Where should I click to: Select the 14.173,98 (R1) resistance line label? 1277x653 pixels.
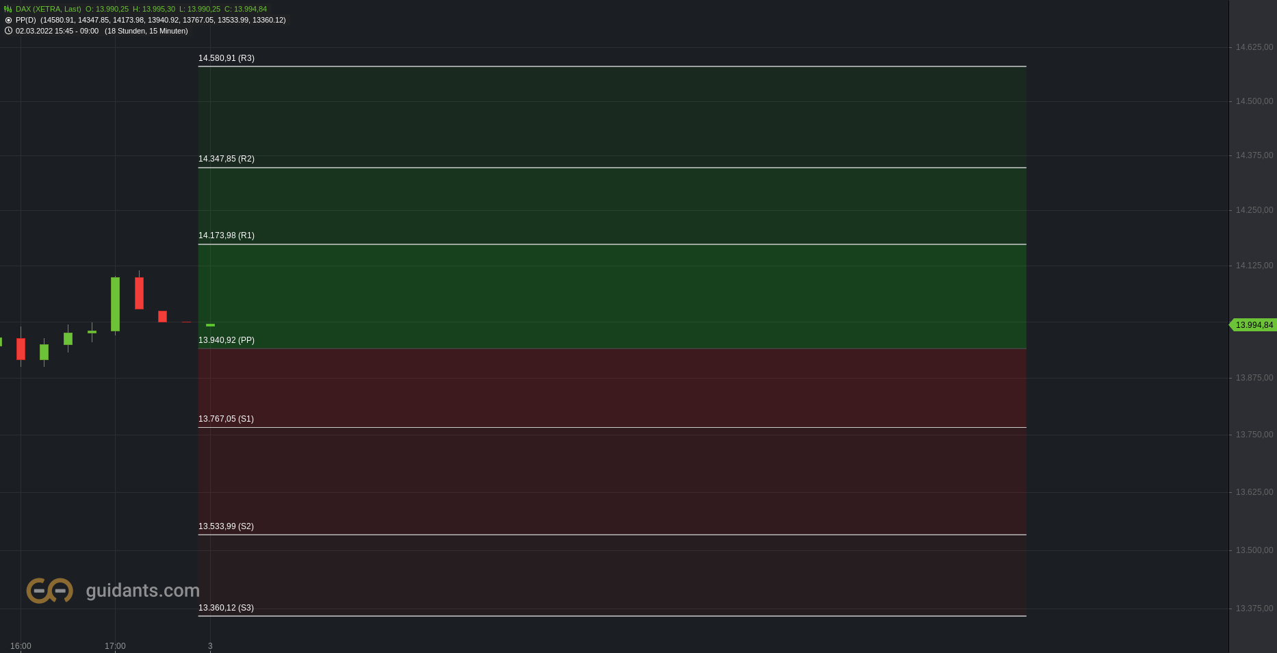tap(227, 235)
